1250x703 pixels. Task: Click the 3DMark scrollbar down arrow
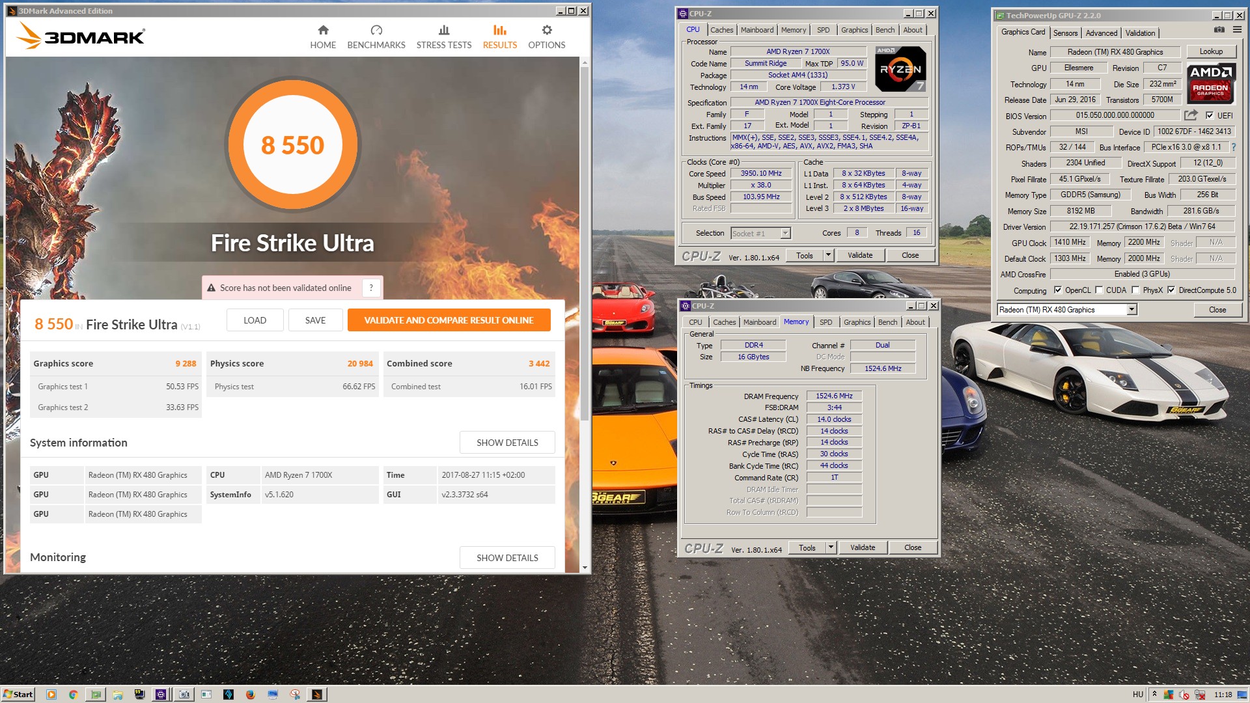coord(585,568)
